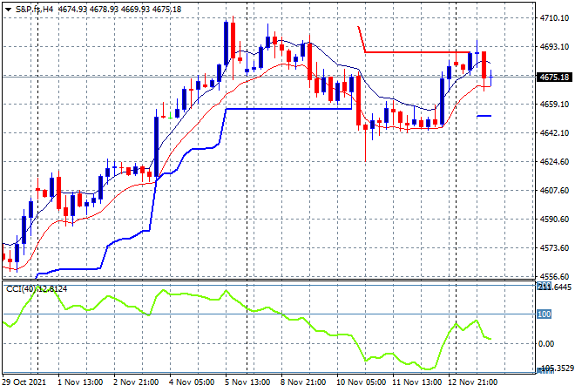Image resolution: width=575 pixels, height=392 pixels.
Task: Click the 12 Nov 21:00 time label
Action: coord(473,382)
